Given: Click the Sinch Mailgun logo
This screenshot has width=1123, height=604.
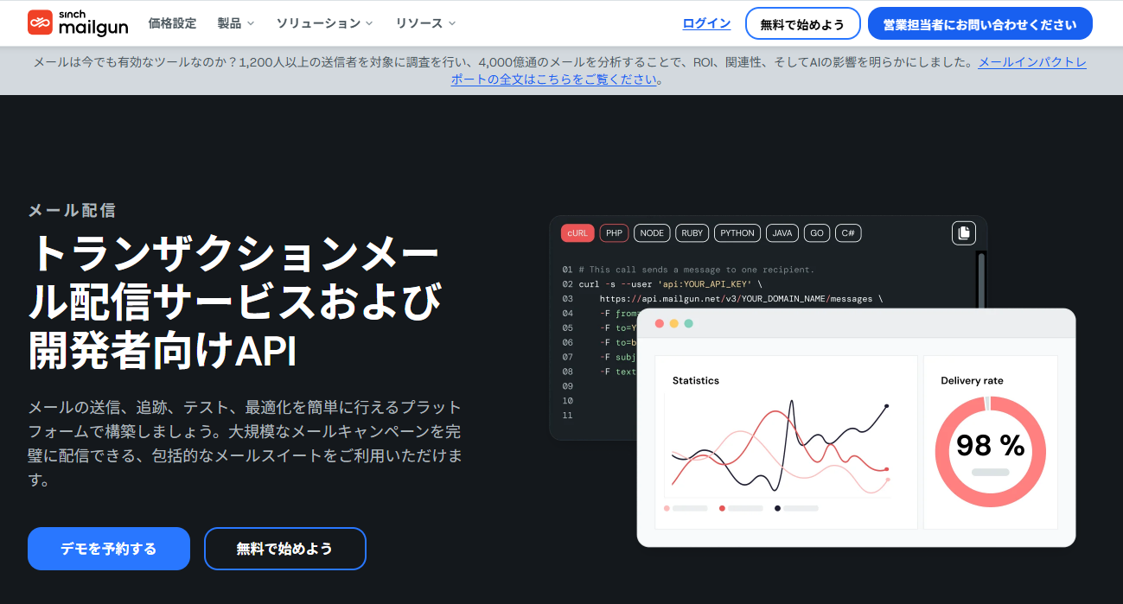Looking at the screenshot, I should pos(77,22).
